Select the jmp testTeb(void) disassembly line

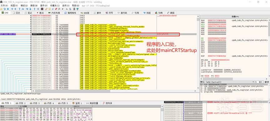[x=109, y=85]
